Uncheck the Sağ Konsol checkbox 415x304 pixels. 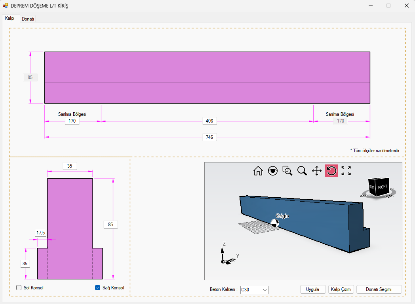[97, 288]
